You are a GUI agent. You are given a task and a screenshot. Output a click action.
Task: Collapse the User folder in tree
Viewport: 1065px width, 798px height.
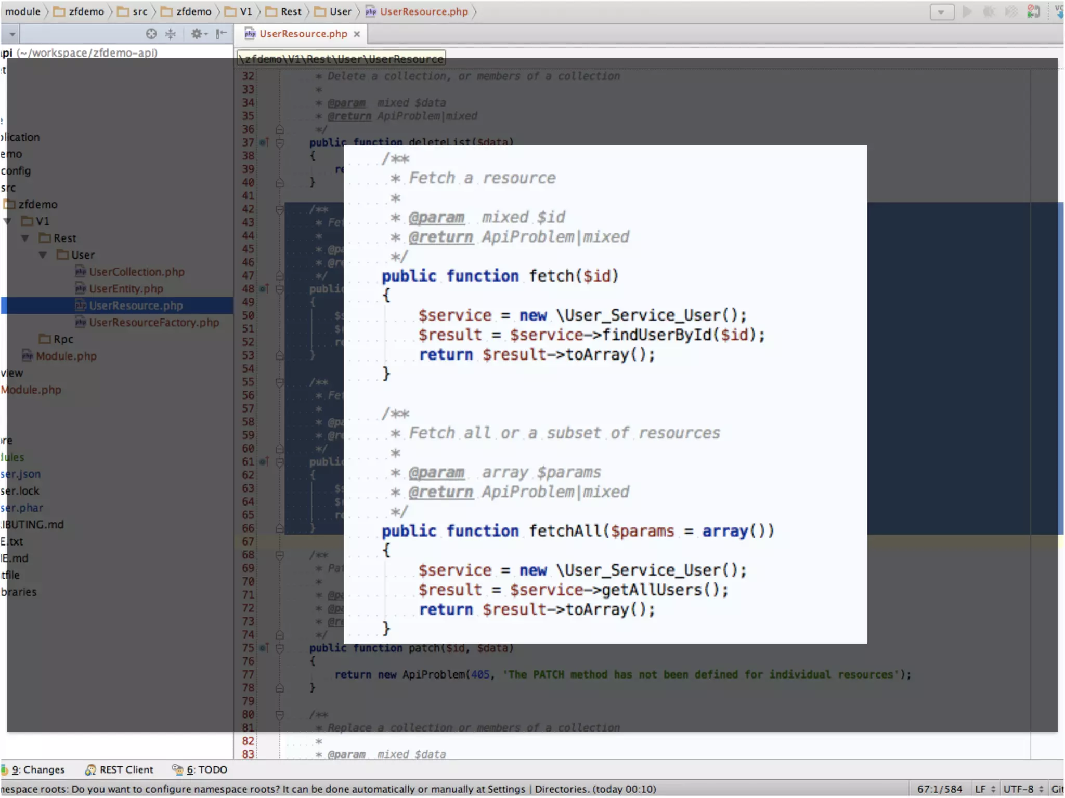coord(43,255)
